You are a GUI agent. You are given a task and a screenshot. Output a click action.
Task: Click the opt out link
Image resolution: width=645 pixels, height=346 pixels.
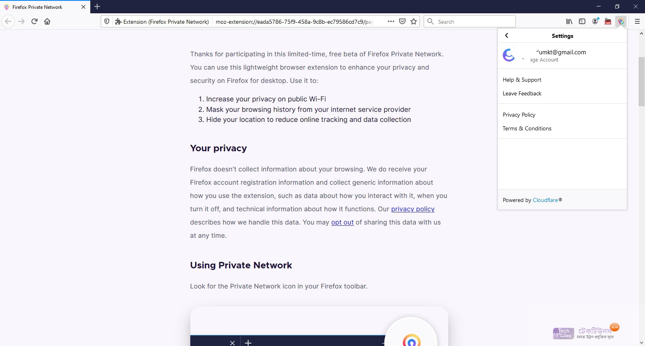tap(342, 222)
